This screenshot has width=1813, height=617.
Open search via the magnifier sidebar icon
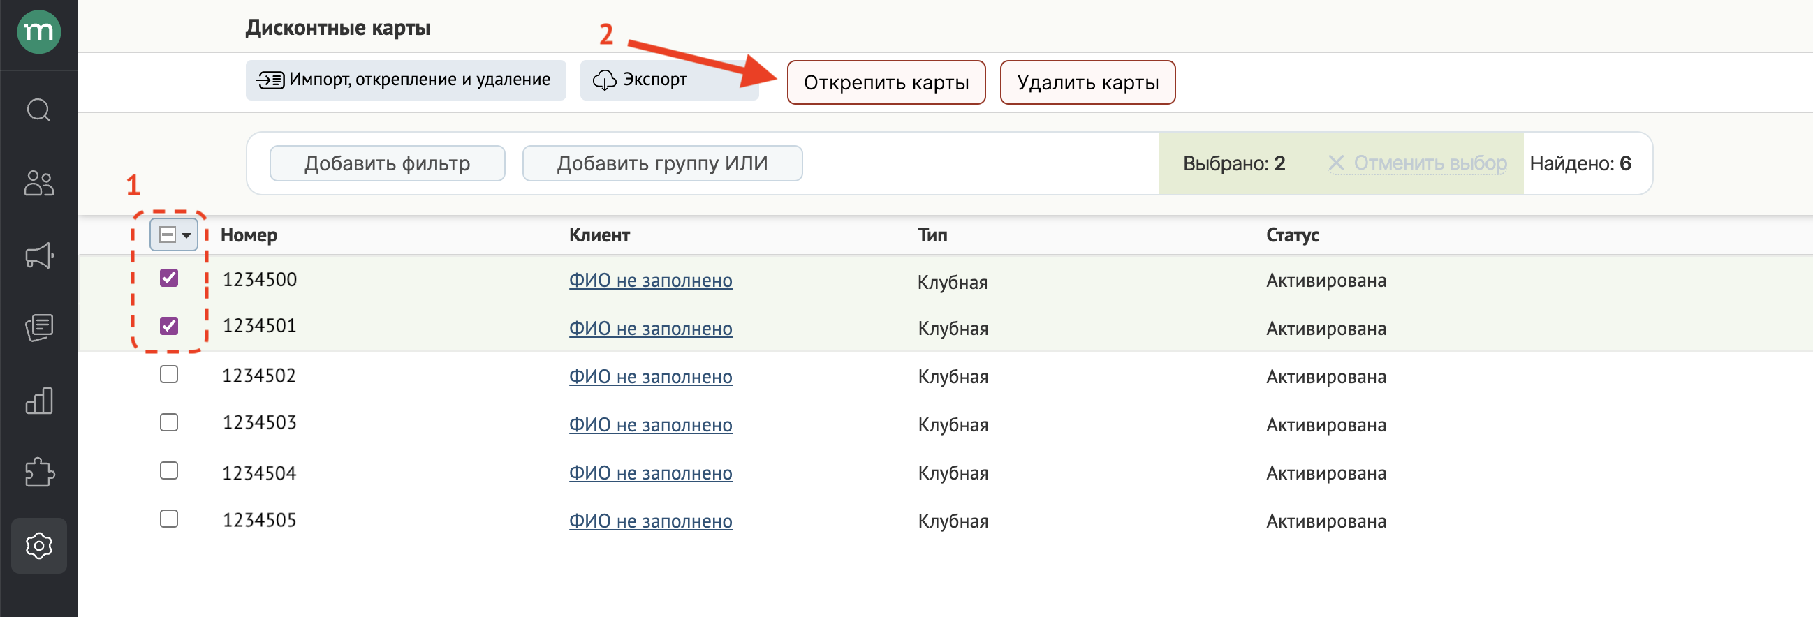coord(38,110)
